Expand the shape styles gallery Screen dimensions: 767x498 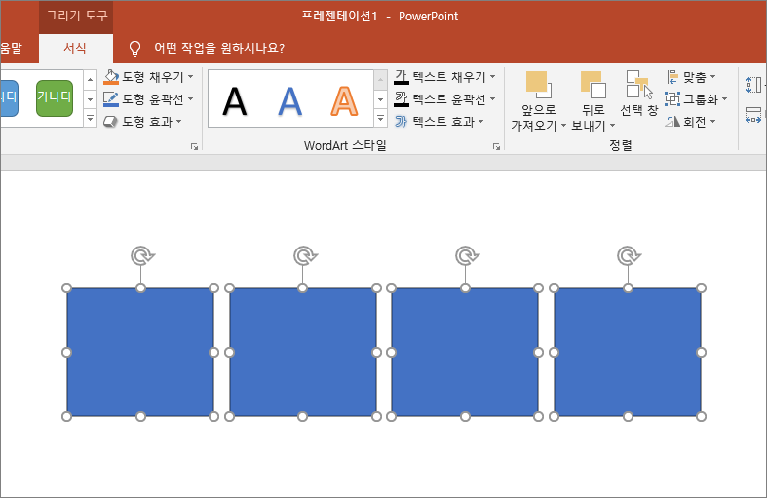pyautogui.click(x=90, y=118)
